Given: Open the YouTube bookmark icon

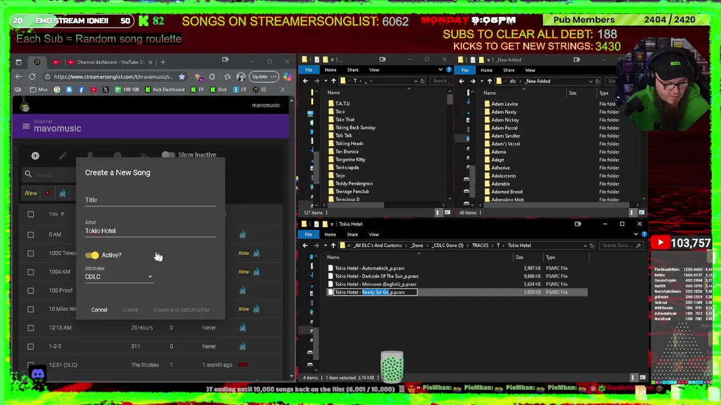Looking at the screenshot, I should 93,89.
